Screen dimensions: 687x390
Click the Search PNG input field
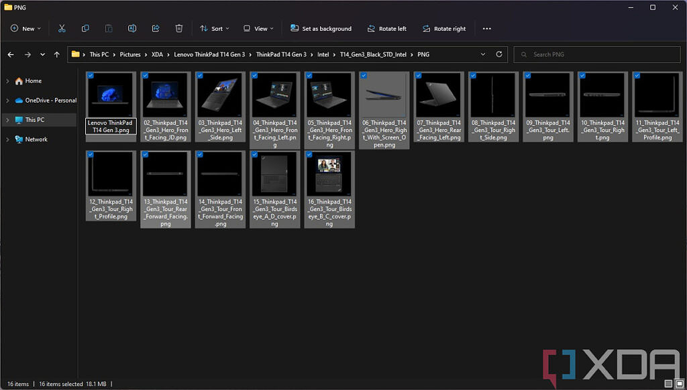[597, 54]
